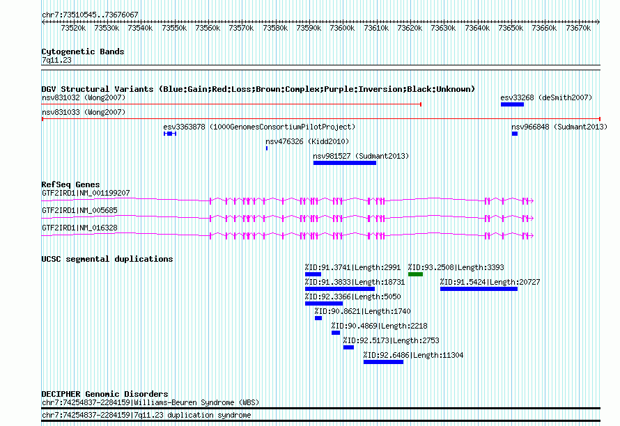Click the Cytogenetic Bands track title

pyautogui.click(x=83, y=52)
